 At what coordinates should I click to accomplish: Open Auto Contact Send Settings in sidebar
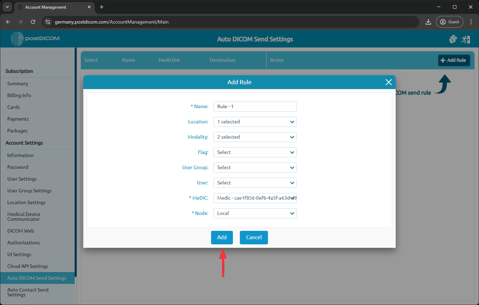tap(28, 292)
